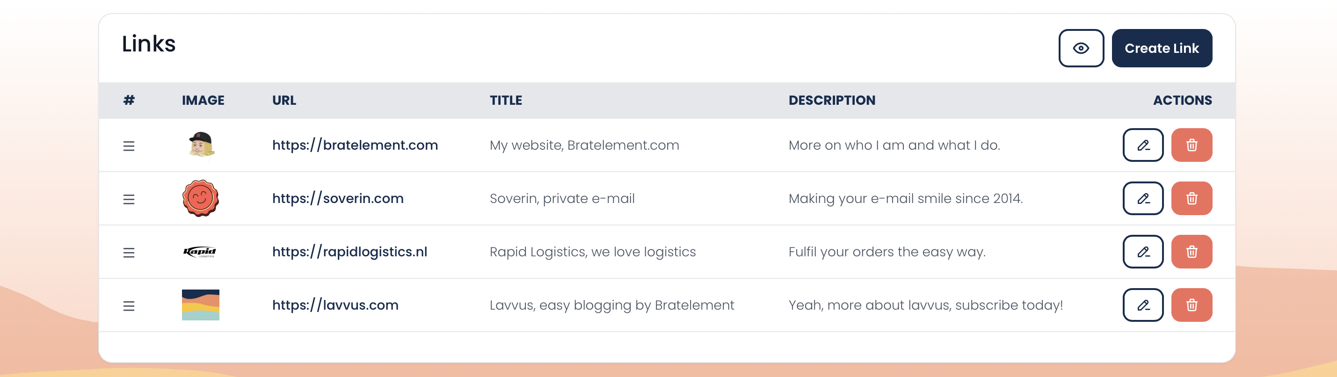1337x377 pixels.
Task: Open the lavvus.com URL
Action: tap(335, 305)
